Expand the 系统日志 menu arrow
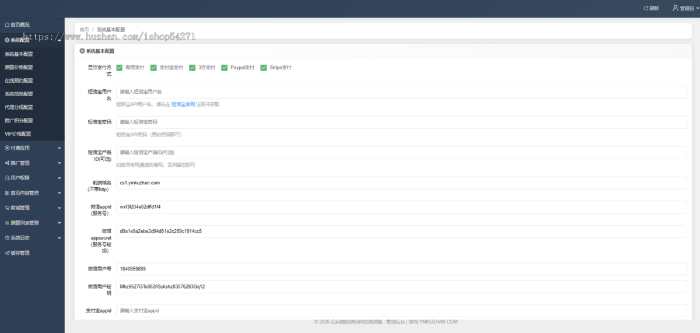Screen dimensions: 700x333 pyautogui.click(x=60, y=239)
